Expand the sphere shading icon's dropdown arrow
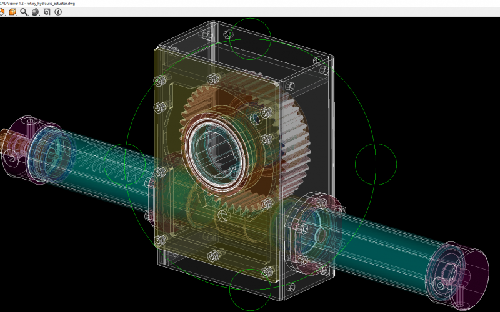500x312 pixels. (x=40, y=14)
